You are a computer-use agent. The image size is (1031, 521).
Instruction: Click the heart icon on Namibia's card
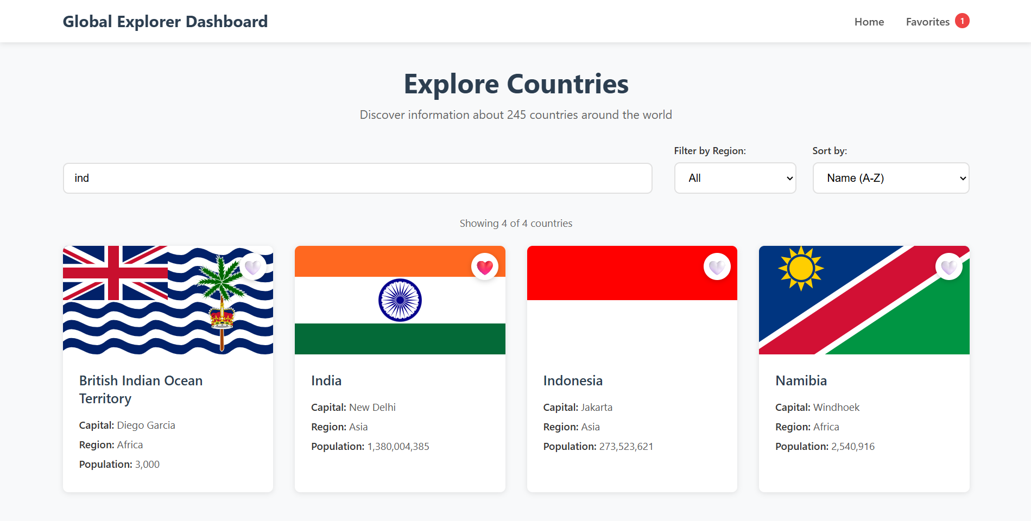click(949, 266)
